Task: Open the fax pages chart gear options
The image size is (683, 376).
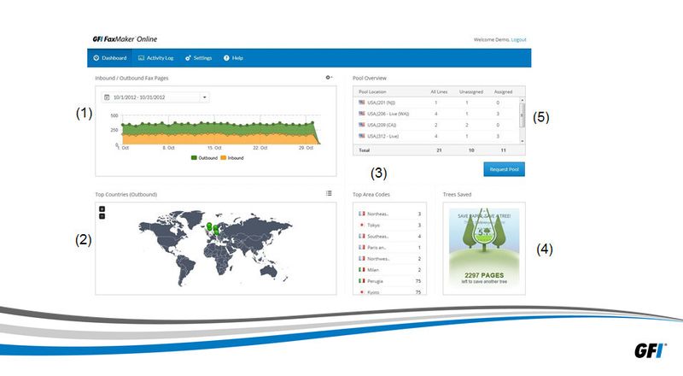Action: [x=329, y=77]
